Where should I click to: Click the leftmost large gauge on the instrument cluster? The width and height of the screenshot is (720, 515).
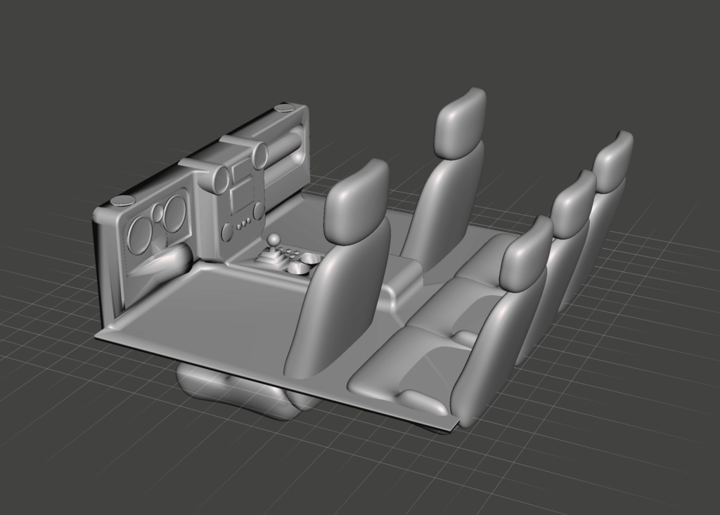tap(139, 234)
